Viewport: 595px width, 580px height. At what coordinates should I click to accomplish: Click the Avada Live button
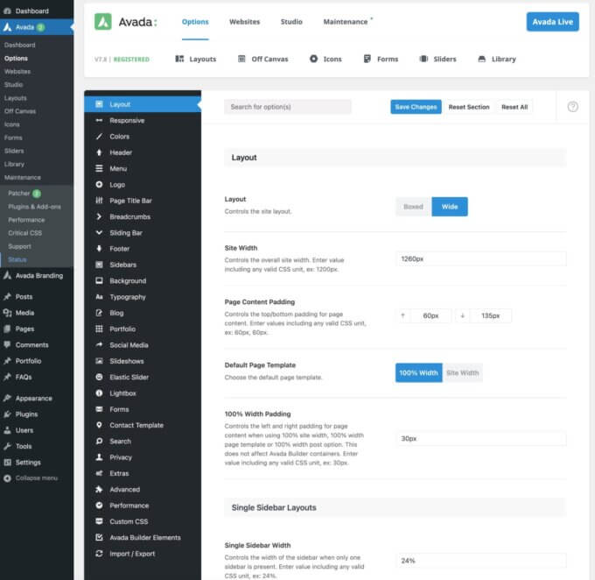(x=552, y=22)
